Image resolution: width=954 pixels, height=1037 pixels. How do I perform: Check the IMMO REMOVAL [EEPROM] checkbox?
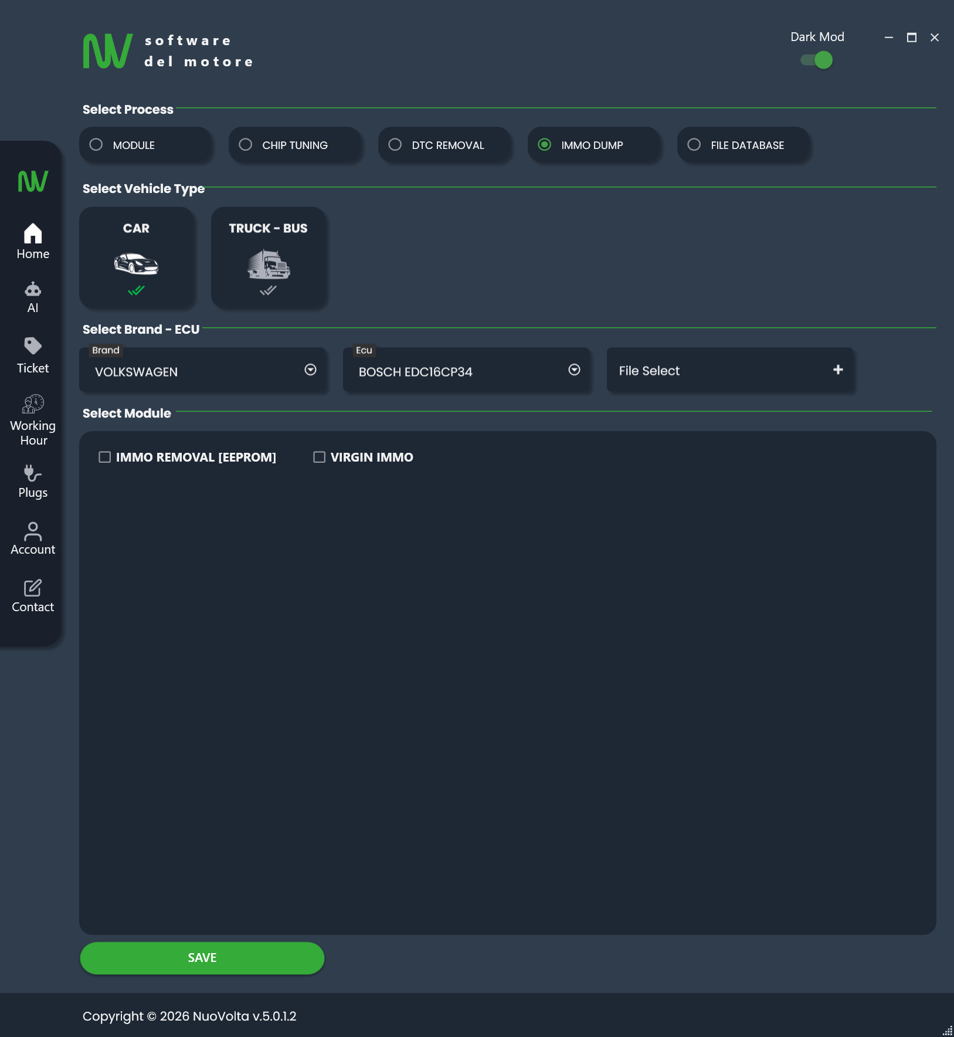pos(105,457)
